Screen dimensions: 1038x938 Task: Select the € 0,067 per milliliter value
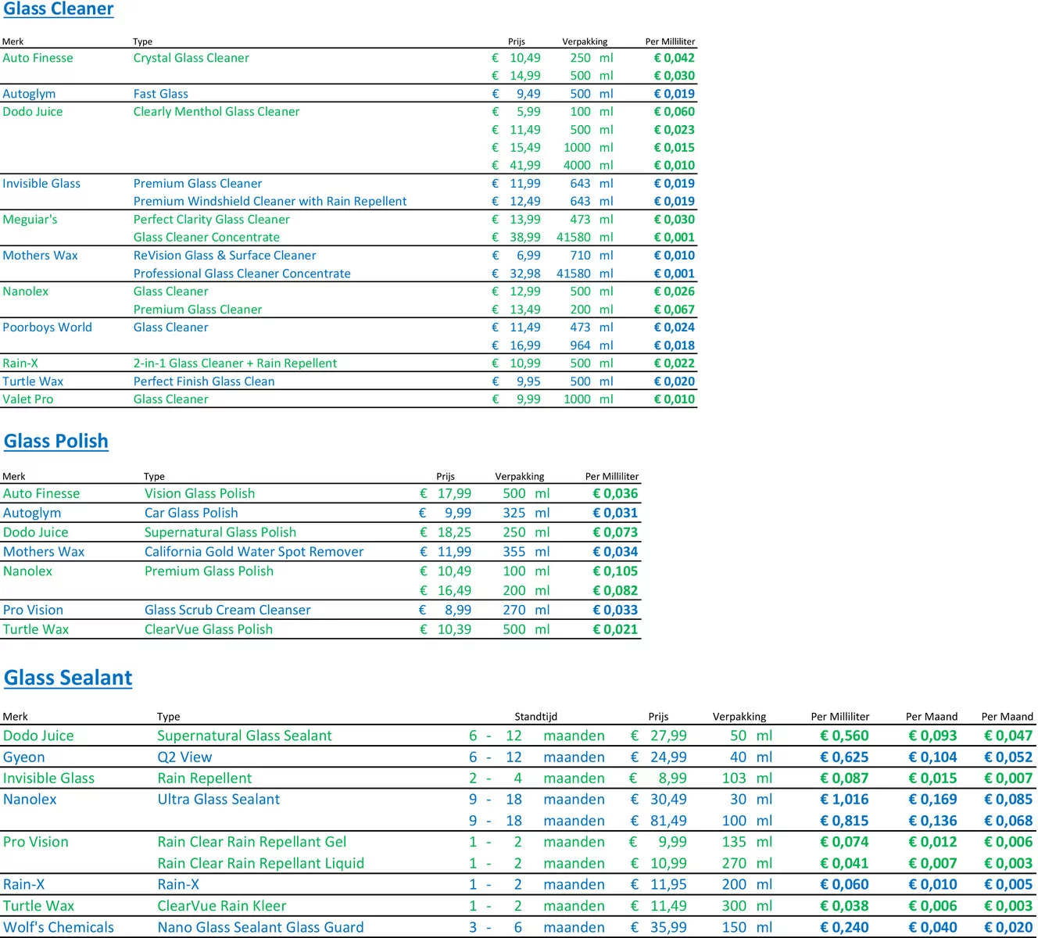click(x=674, y=310)
